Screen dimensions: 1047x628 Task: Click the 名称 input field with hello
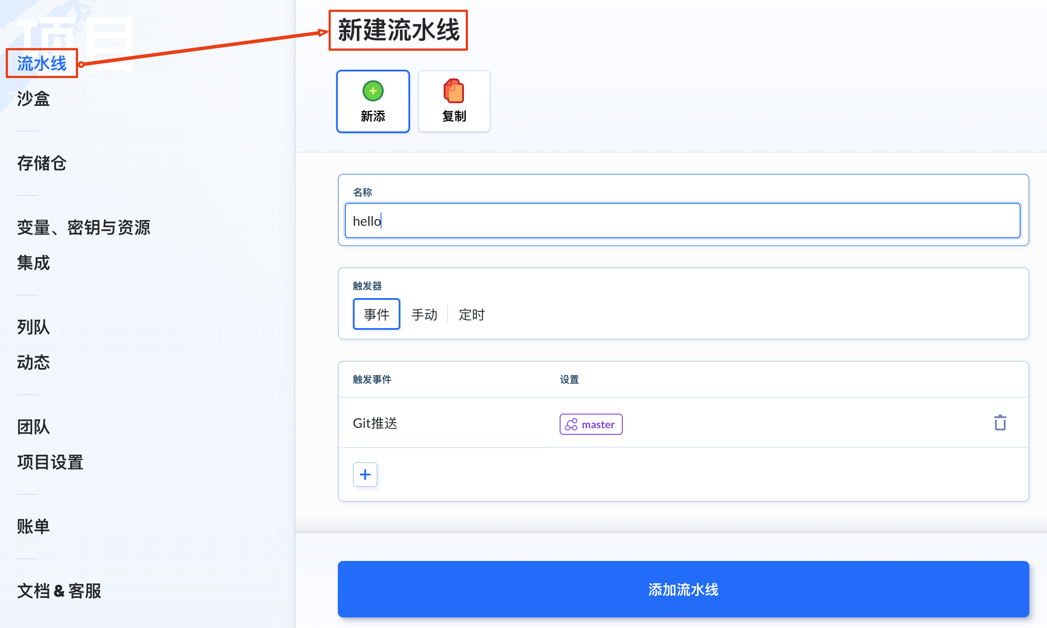682,221
